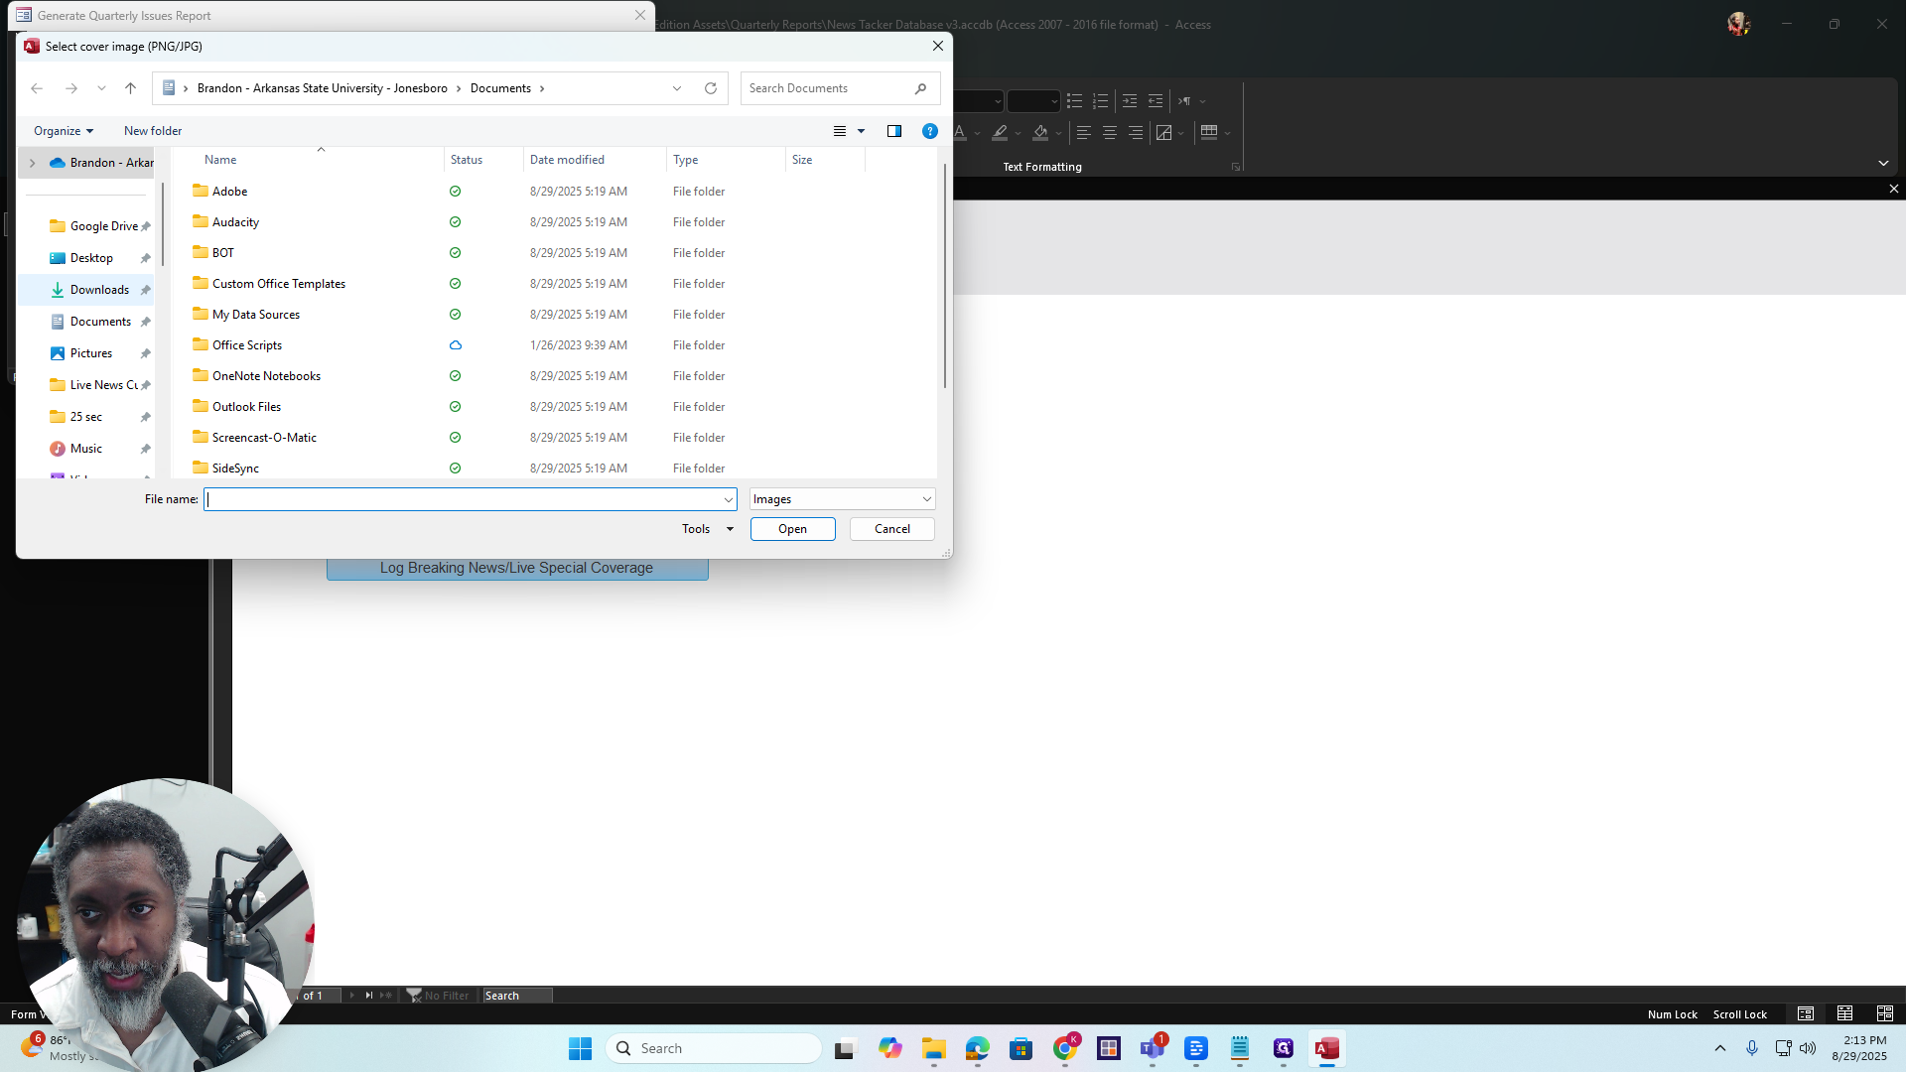Refresh the Documents folder listing
1906x1072 pixels.
pos(711,88)
